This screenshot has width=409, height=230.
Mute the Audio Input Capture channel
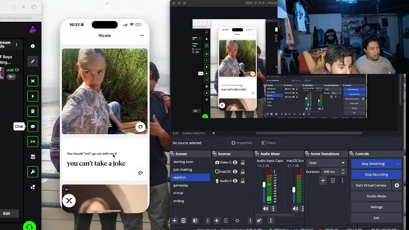pos(266,209)
